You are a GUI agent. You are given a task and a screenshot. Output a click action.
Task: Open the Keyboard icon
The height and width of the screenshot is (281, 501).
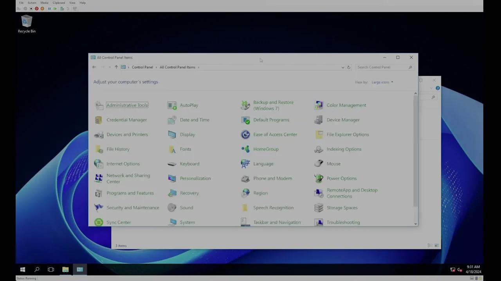click(172, 164)
